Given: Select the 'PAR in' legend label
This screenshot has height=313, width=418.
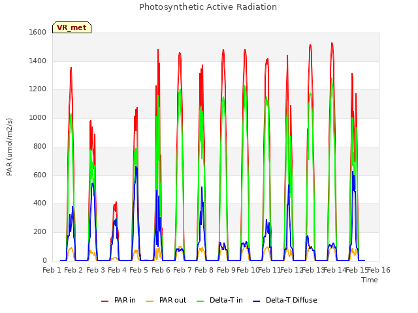Looking at the screenshot, I should pos(125,300).
